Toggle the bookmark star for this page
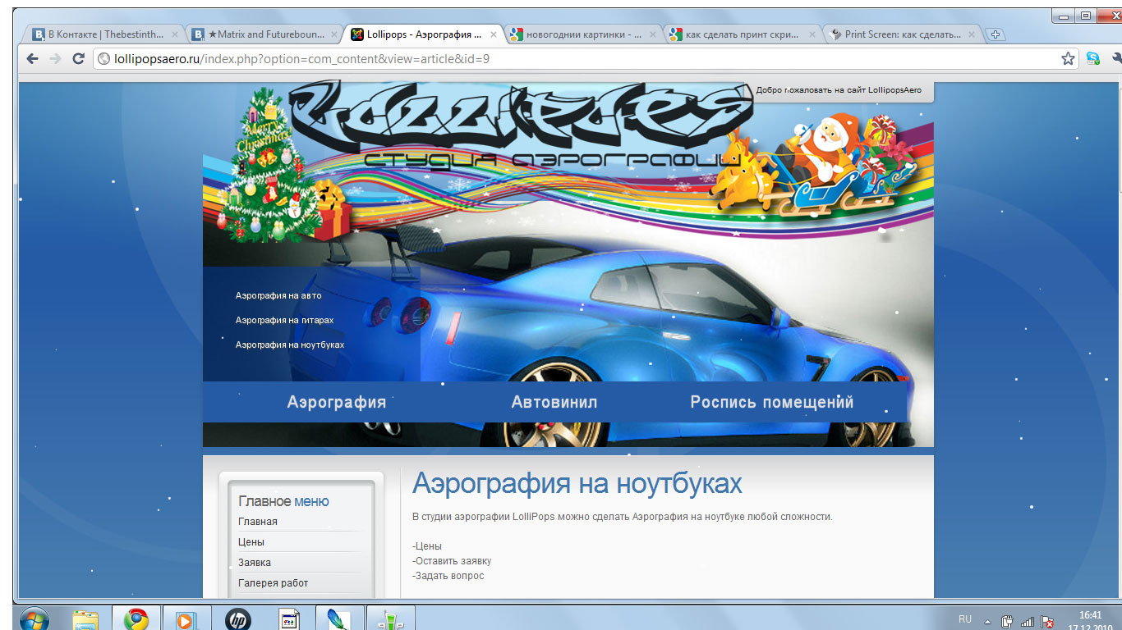1122x630 pixels. pyautogui.click(x=1068, y=58)
